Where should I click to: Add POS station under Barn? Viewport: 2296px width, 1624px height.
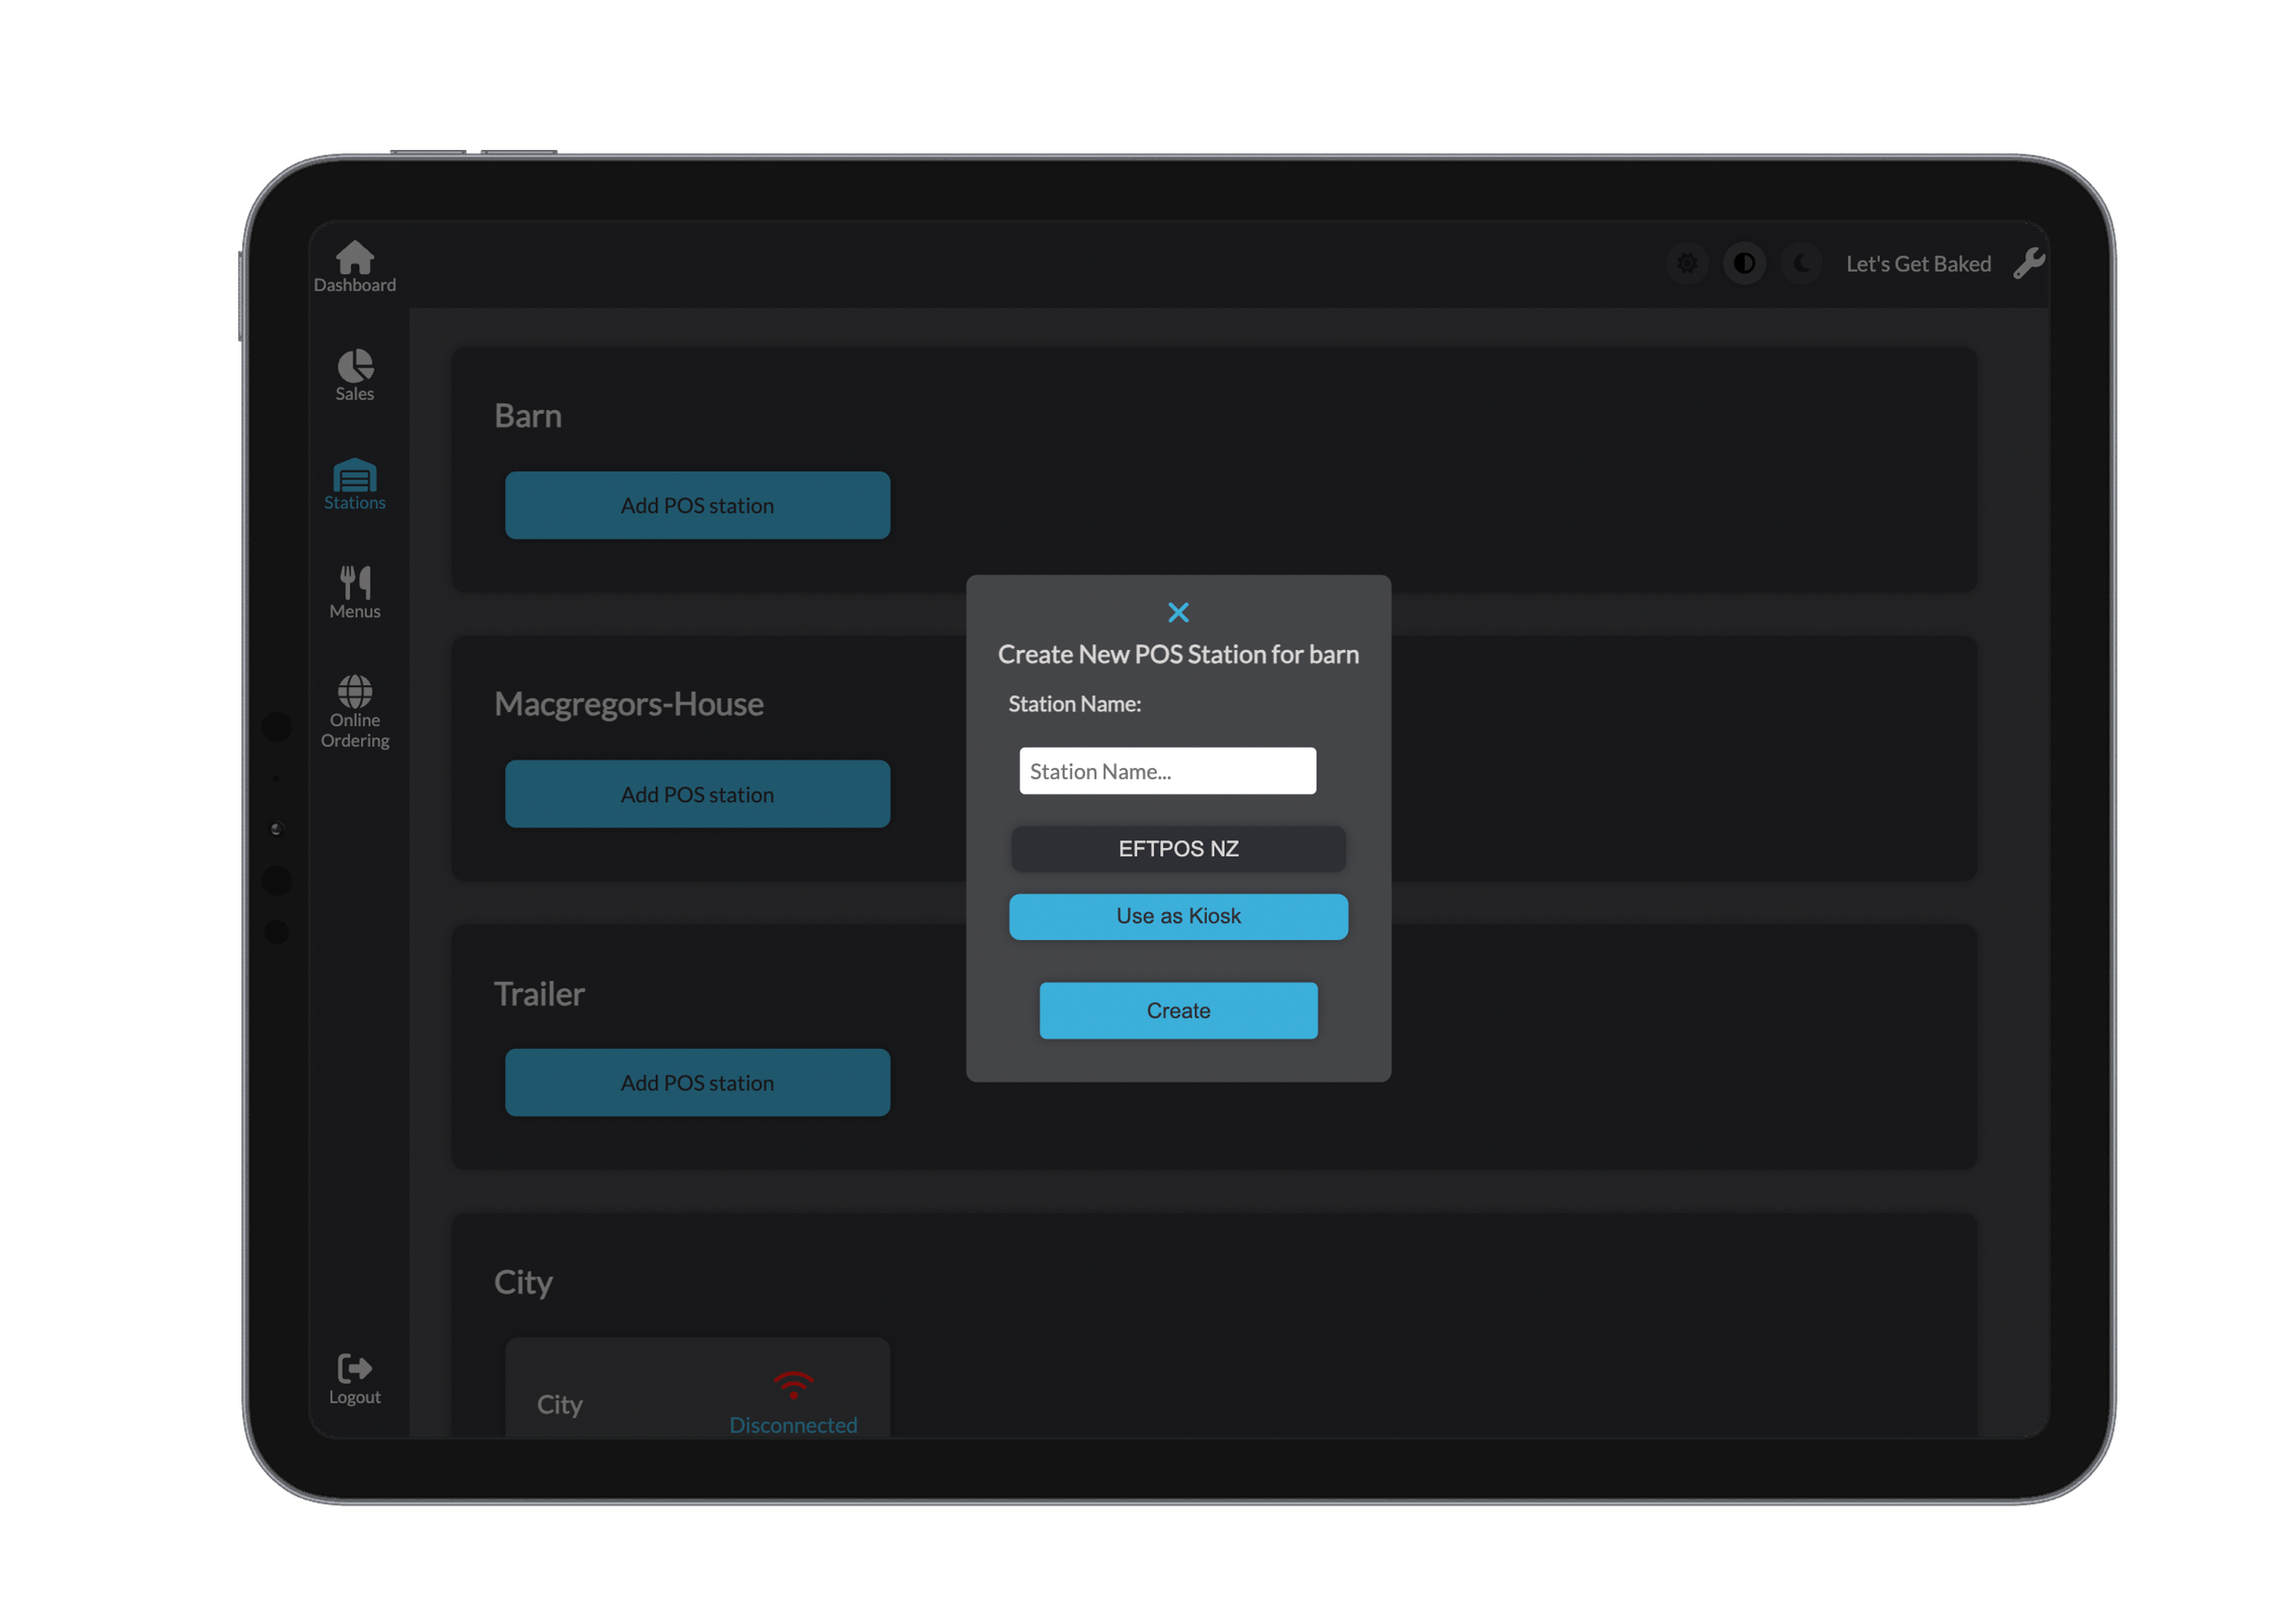click(697, 506)
